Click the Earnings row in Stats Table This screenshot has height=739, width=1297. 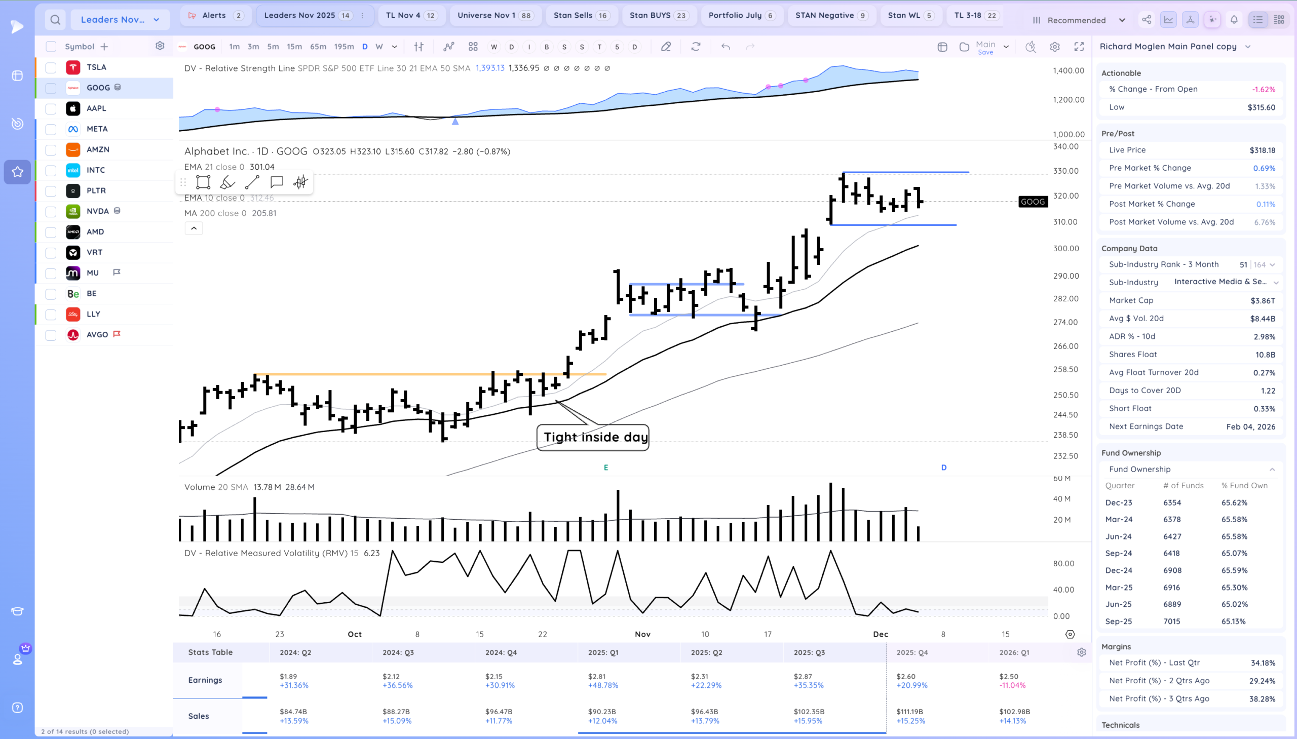(x=205, y=680)
